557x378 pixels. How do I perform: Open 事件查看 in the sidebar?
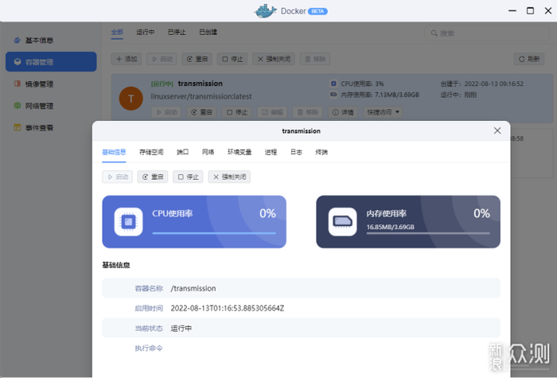point(51,127)
